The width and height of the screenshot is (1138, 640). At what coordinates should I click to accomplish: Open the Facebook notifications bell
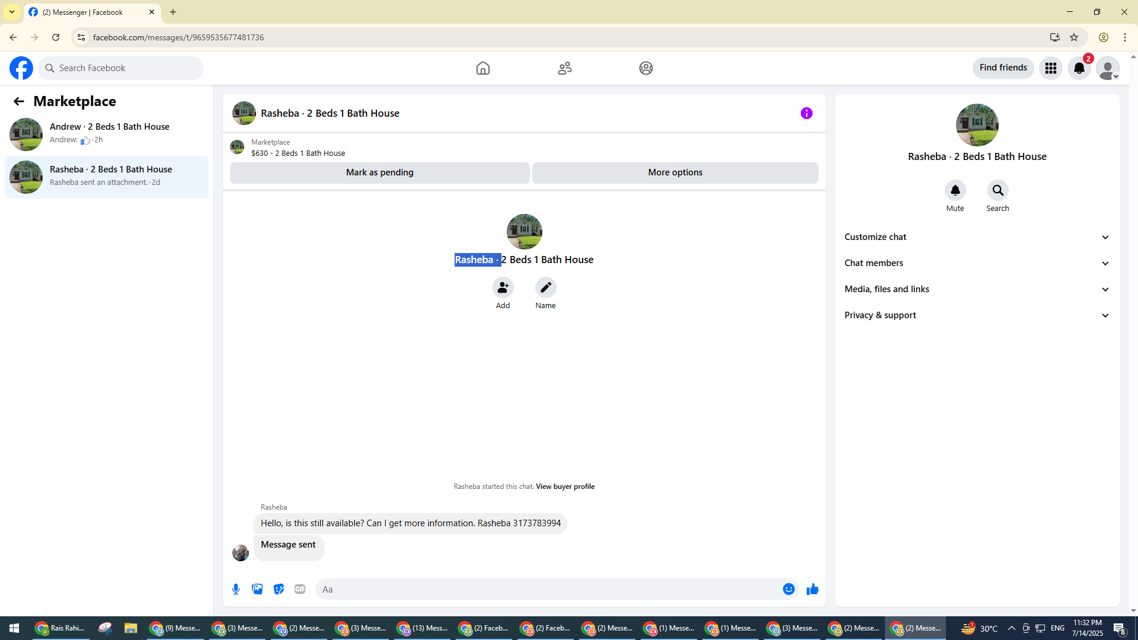click(x=1079, y=68)
